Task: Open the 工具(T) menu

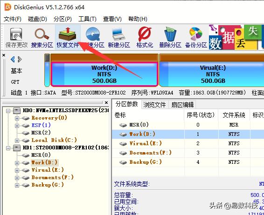Action: tap(87, 19)
